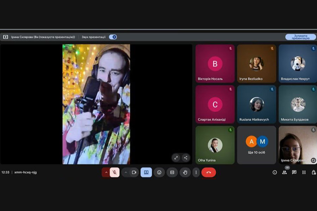
Task: Toggle the presentation audio switch
Action: pyautogui.click(x=113, y=37)
